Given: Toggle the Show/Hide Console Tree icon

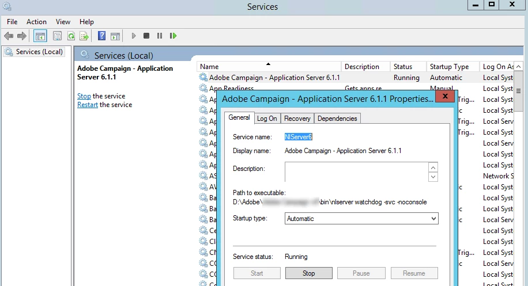Looking at the screenshot, I should click(40, 36).
